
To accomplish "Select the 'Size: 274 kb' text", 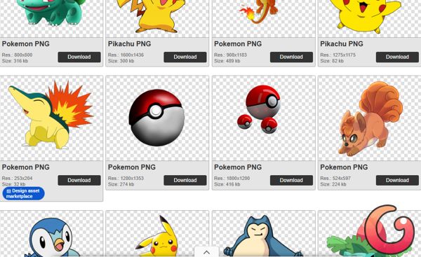I will point(121,184).
